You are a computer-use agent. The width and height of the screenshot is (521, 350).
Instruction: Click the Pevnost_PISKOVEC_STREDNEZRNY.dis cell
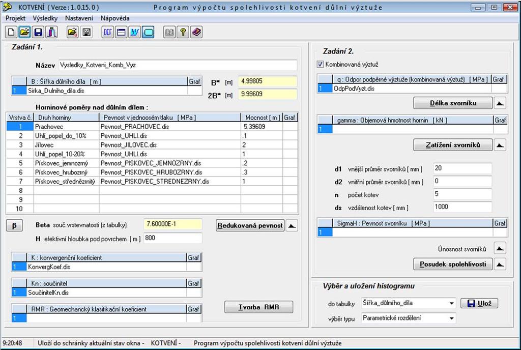tap(170, 181)
